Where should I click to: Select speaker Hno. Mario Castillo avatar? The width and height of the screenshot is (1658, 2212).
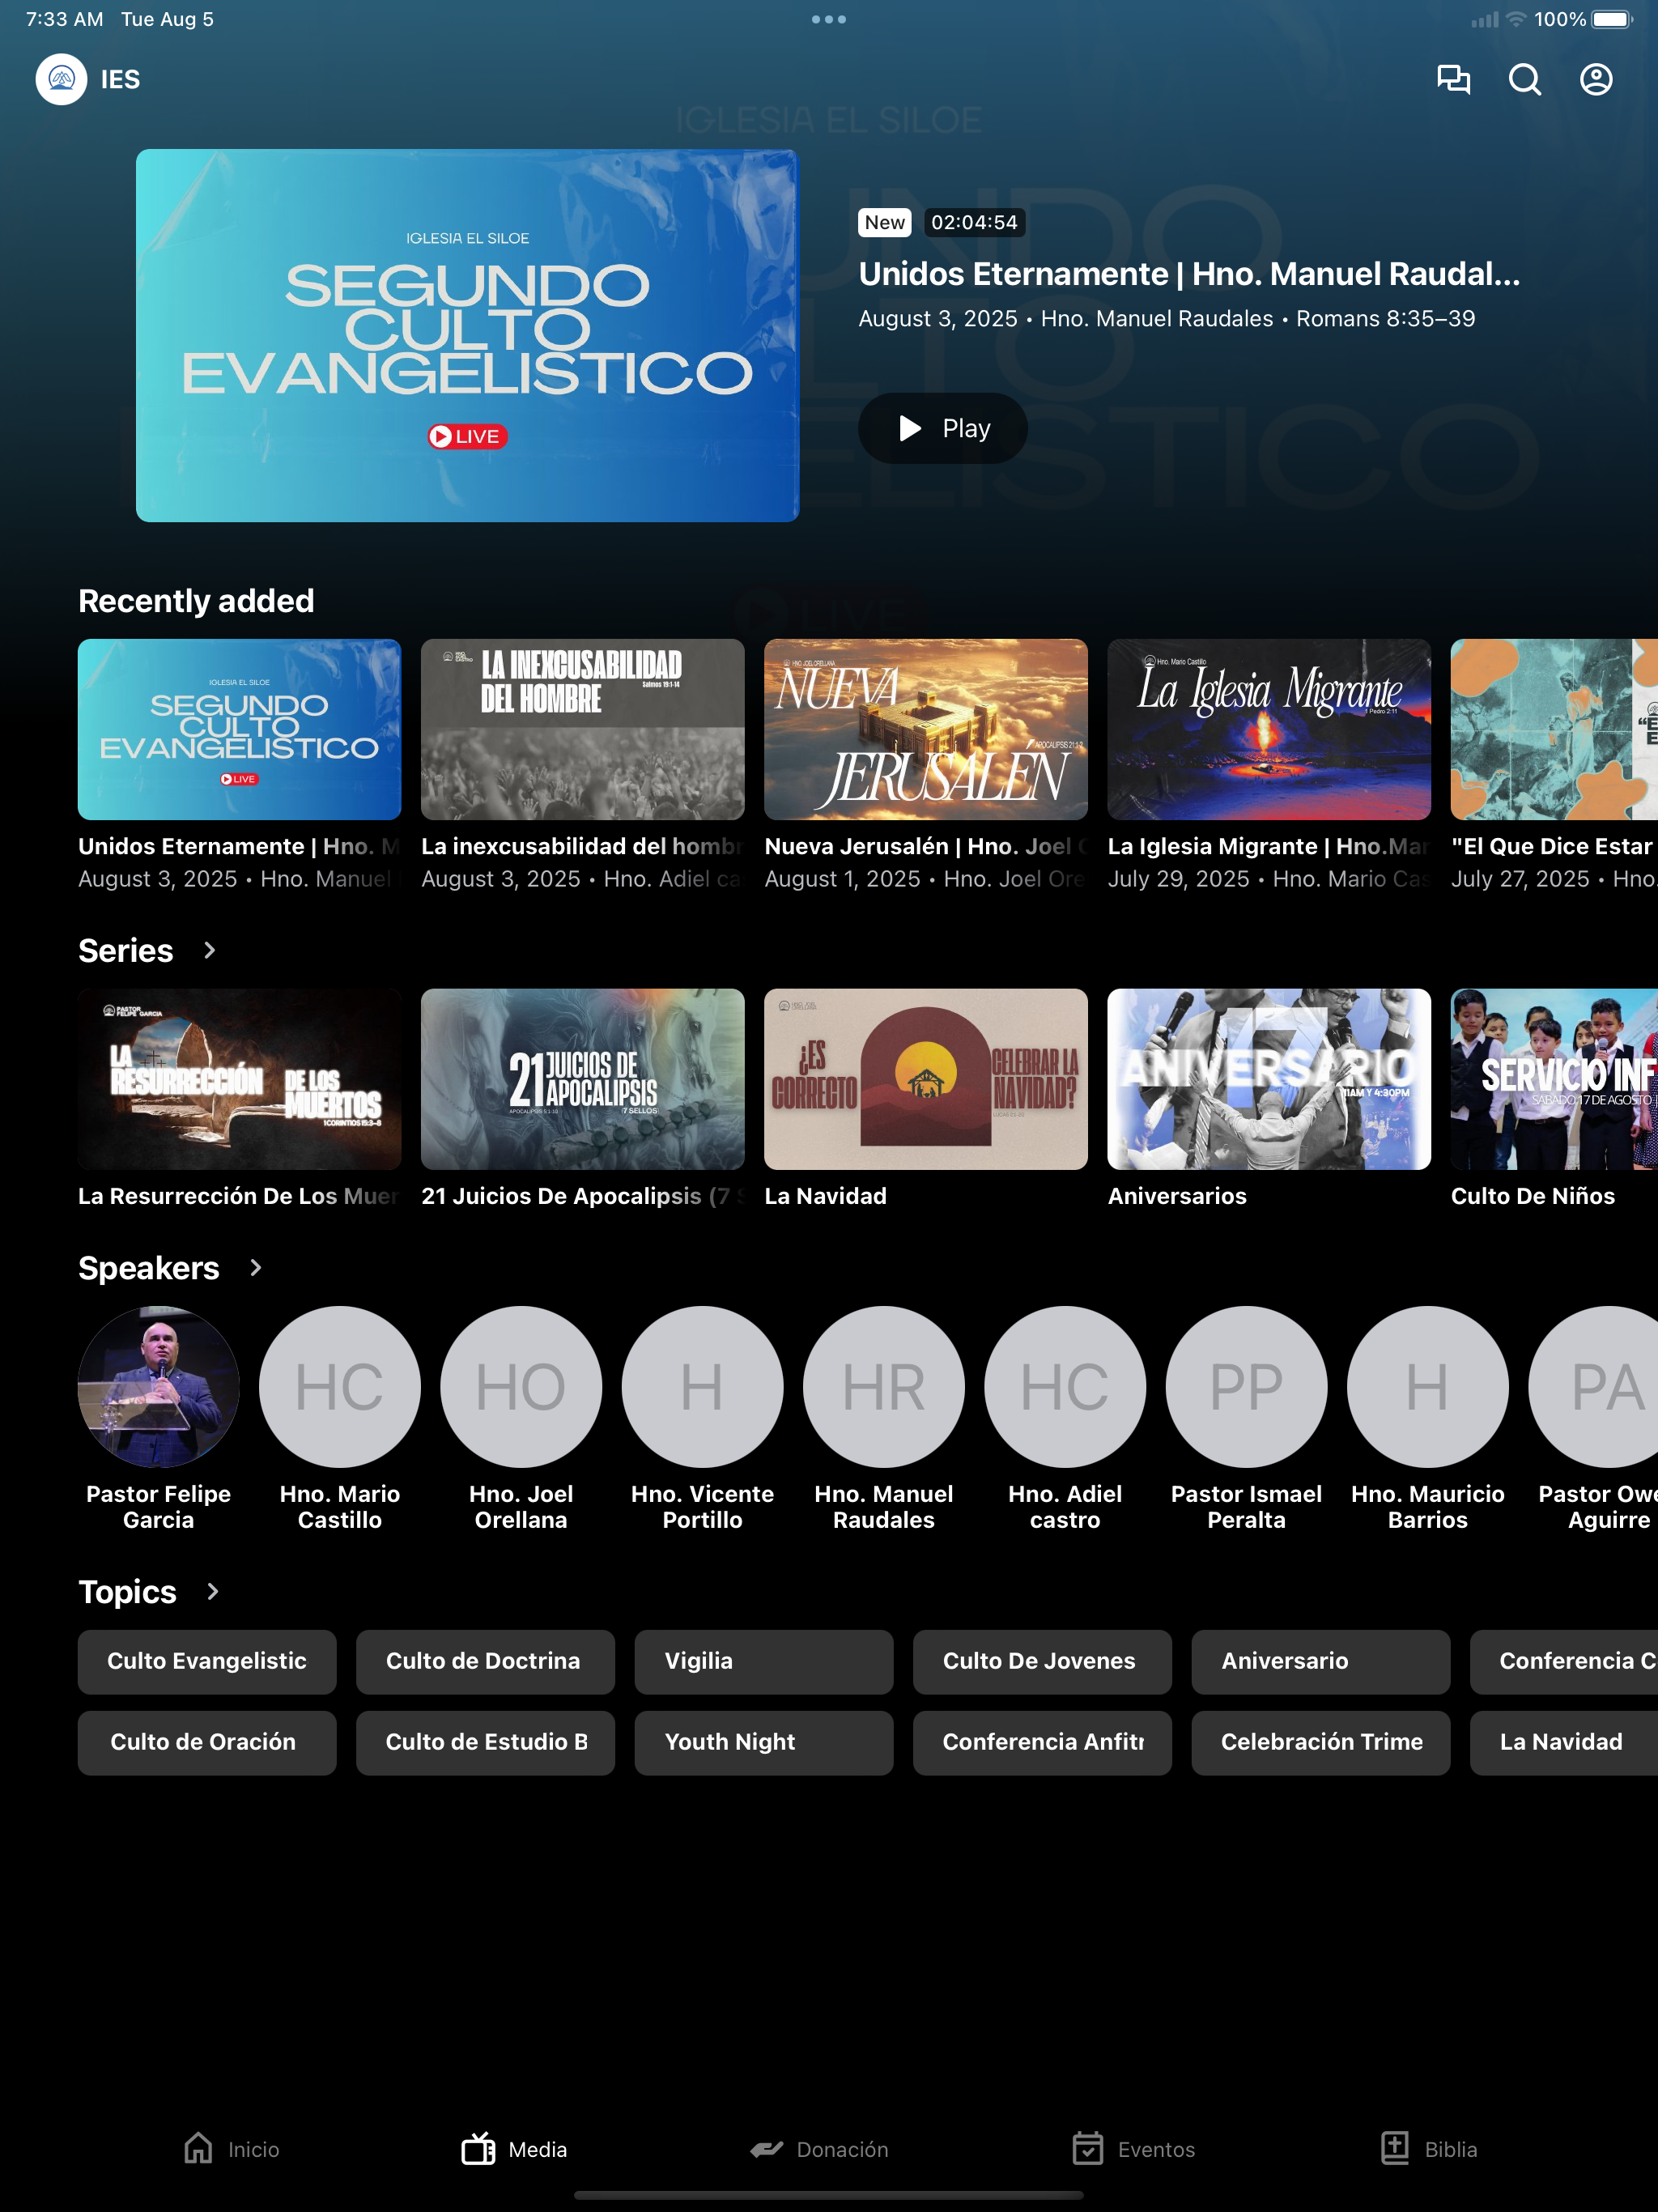[340, 1386]
